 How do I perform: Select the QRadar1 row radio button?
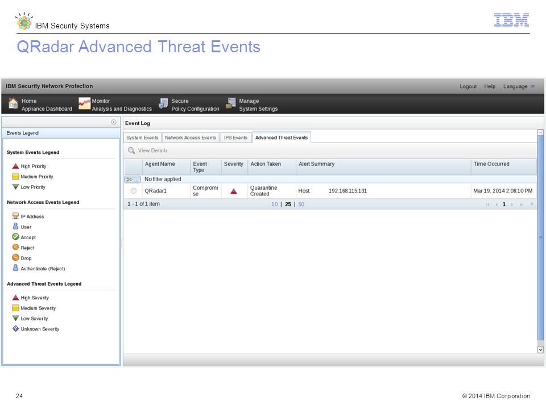pos(133,191)
